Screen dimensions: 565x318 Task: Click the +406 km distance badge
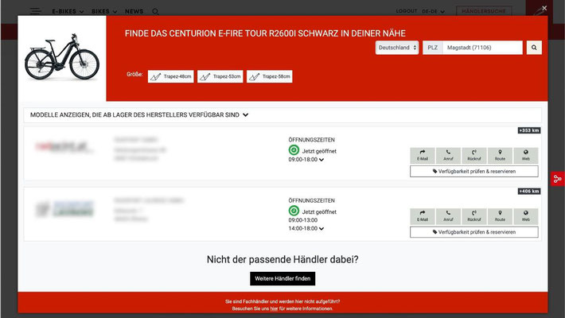(x=529, y=192)
